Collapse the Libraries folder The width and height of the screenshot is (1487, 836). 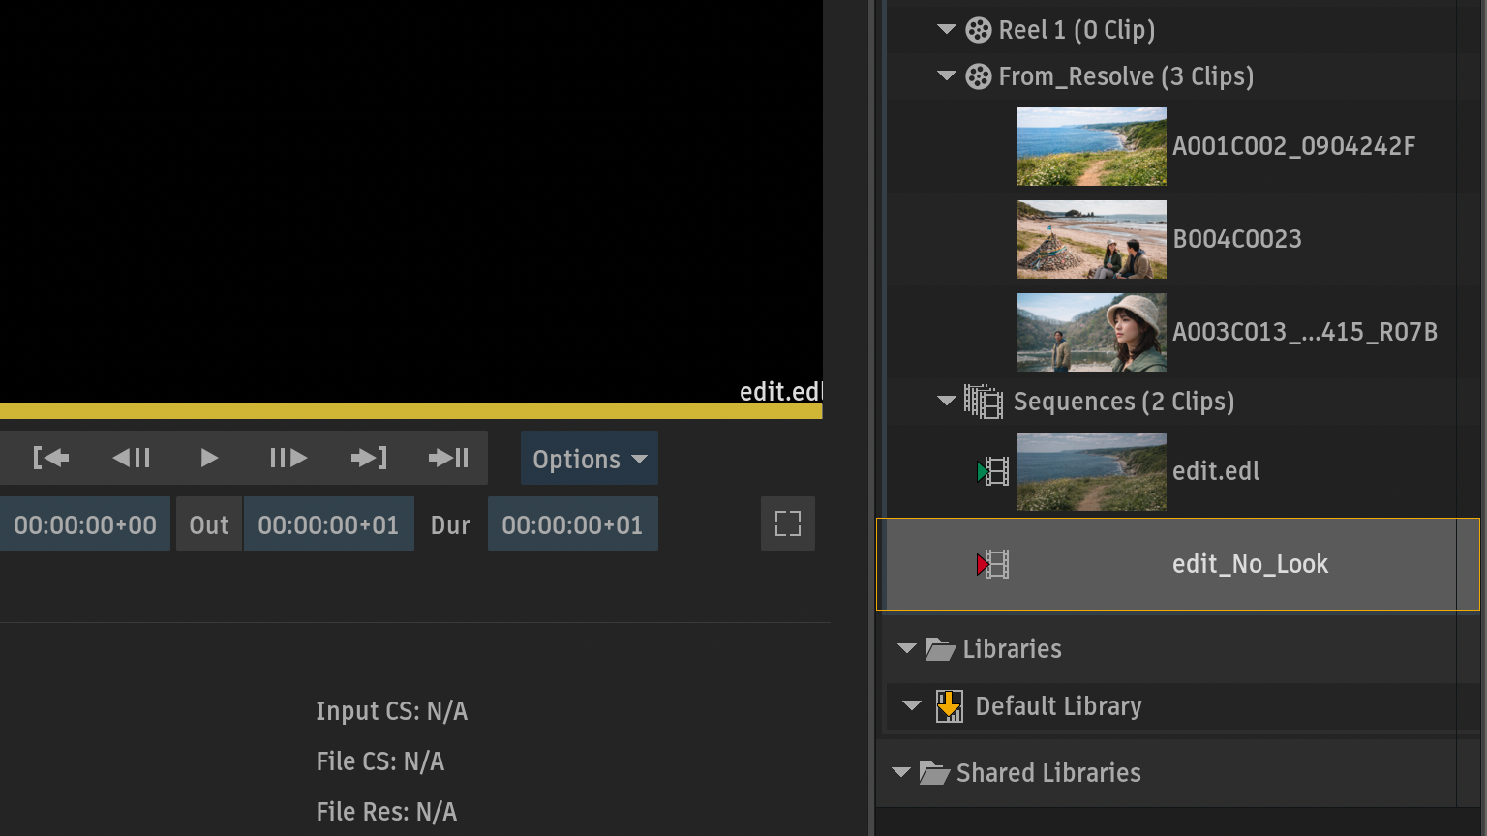[x=907, y=649]
